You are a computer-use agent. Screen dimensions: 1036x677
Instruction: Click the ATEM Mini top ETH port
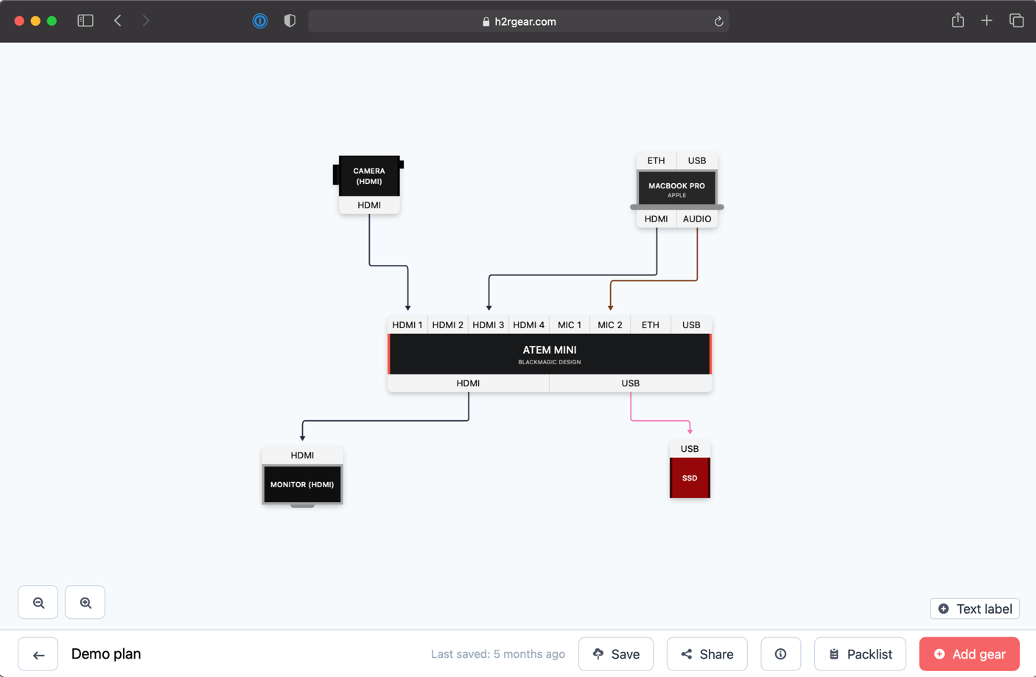[x=651, y=325]
